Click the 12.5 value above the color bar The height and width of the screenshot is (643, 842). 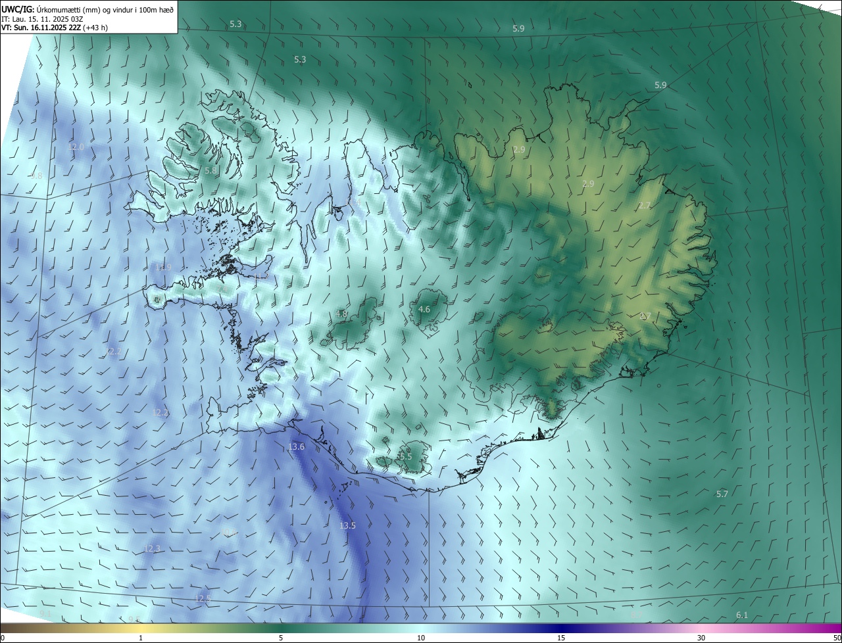[x=203, y=598]
